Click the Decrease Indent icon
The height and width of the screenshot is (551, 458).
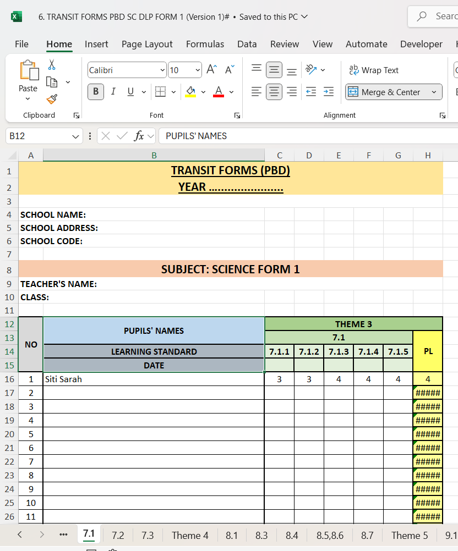coord(311,92)
